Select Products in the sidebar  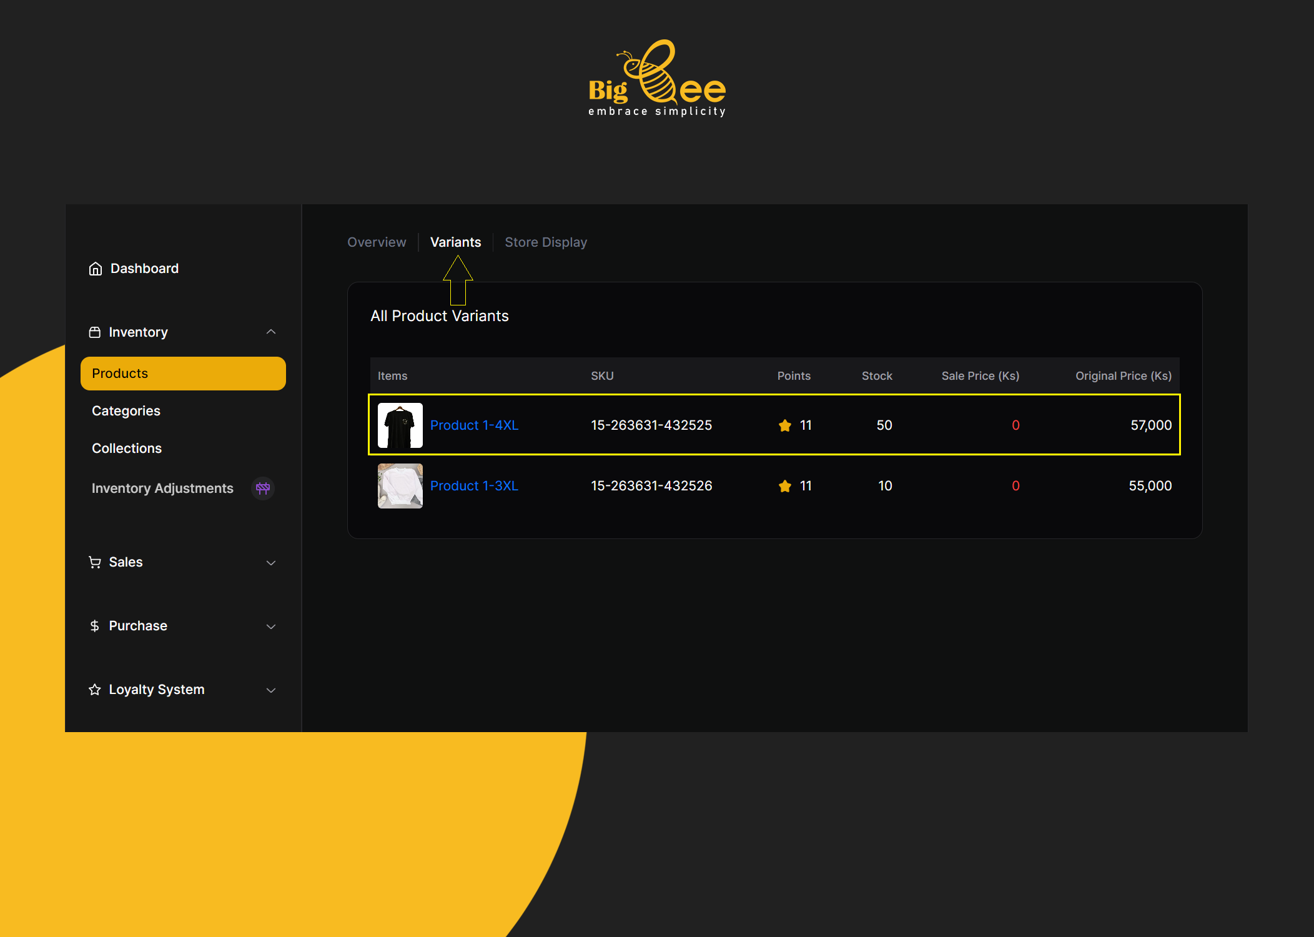[x=183, y=374]
